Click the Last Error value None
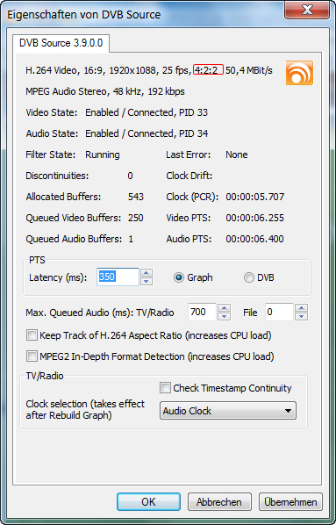336x525 pixels. [x=237, y=155]
